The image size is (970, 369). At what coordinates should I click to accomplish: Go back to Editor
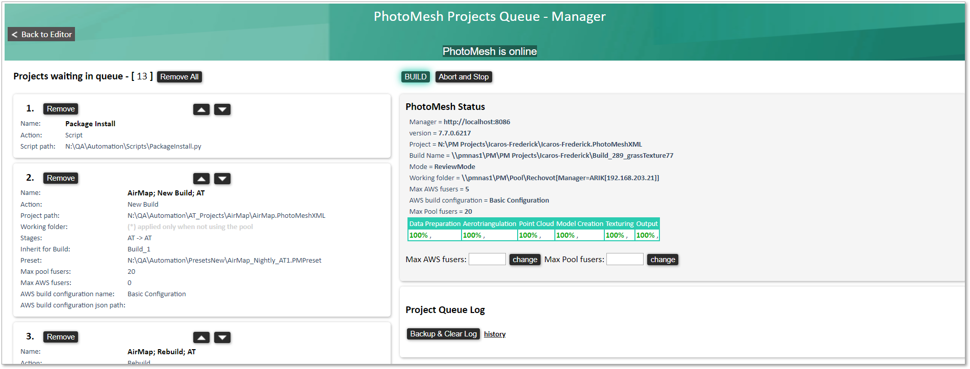click(41, 34)
